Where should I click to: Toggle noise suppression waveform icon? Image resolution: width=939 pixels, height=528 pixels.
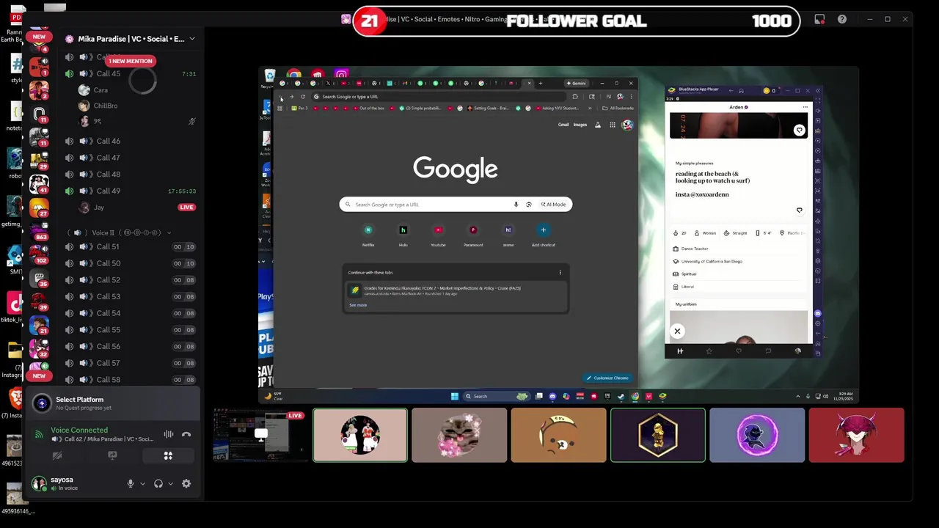(169, 434)
